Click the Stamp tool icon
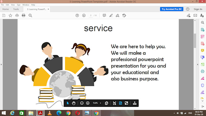 click(124, 15)
